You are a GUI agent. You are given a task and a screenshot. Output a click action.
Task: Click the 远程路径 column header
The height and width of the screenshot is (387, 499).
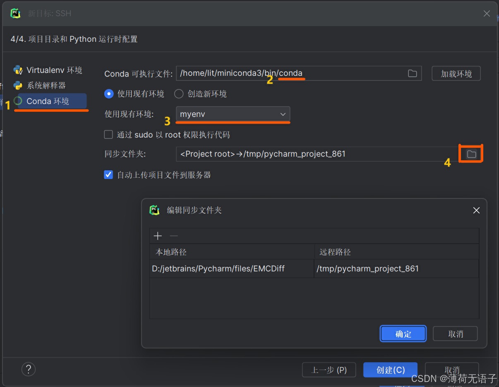pyautogui.click(x=397, y=252)
